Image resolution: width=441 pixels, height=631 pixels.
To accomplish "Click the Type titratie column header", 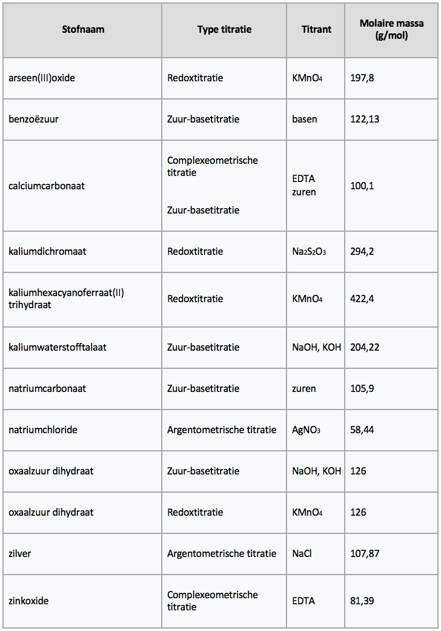I will click(224, 29).
